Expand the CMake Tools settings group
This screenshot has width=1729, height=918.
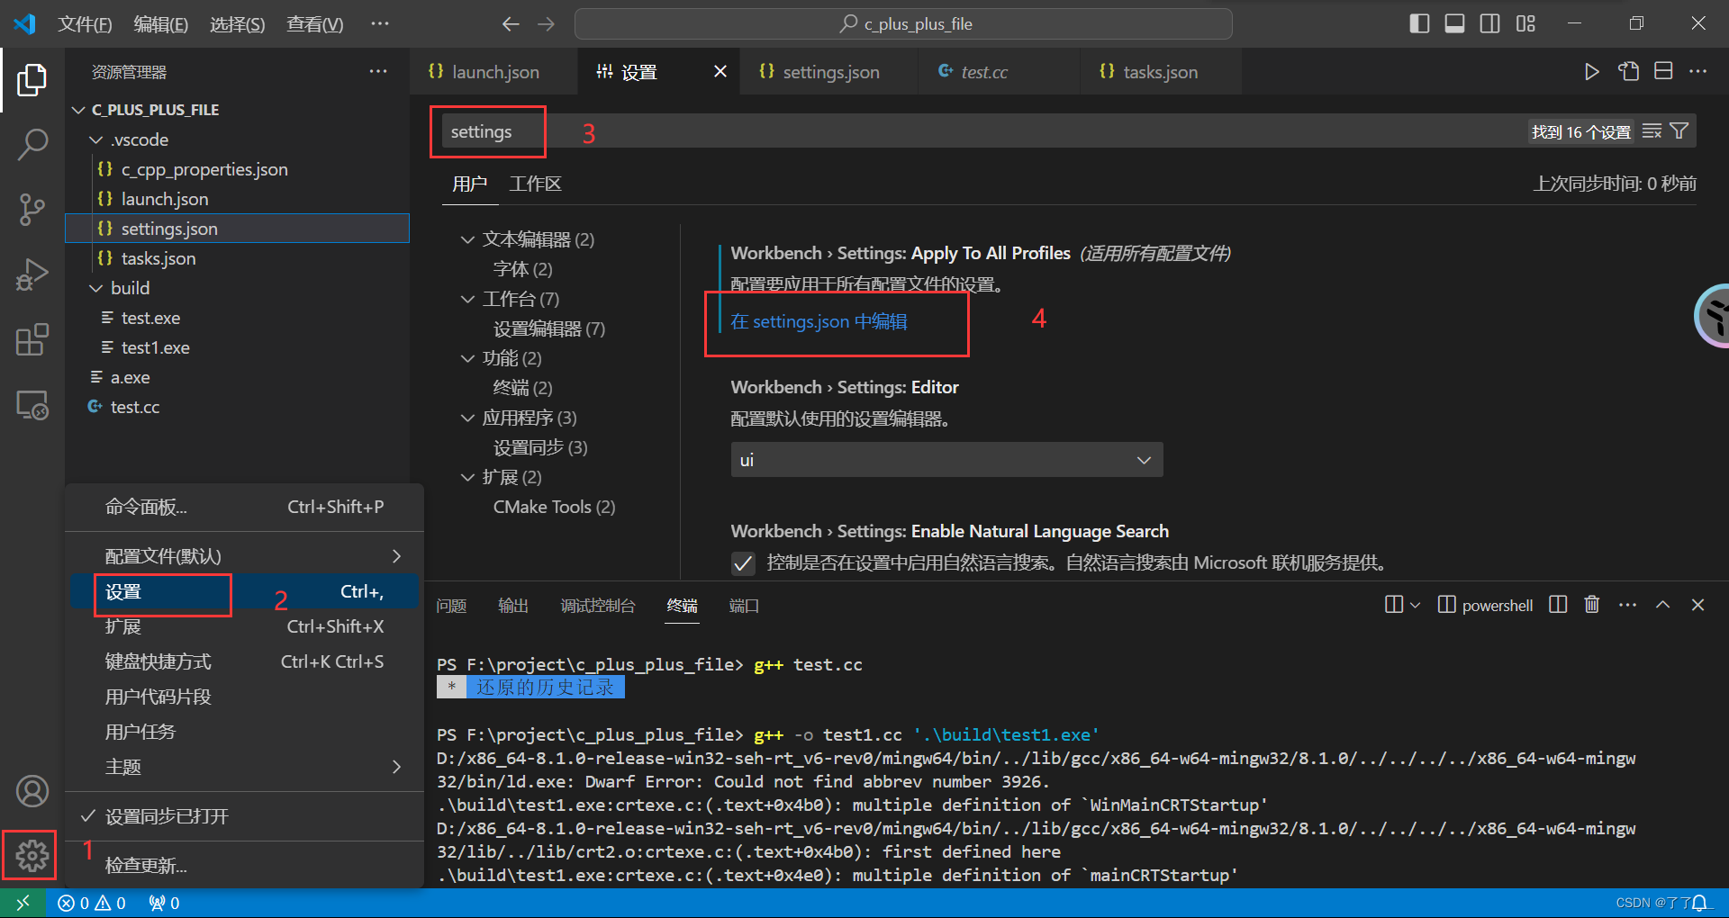[553, 507]
